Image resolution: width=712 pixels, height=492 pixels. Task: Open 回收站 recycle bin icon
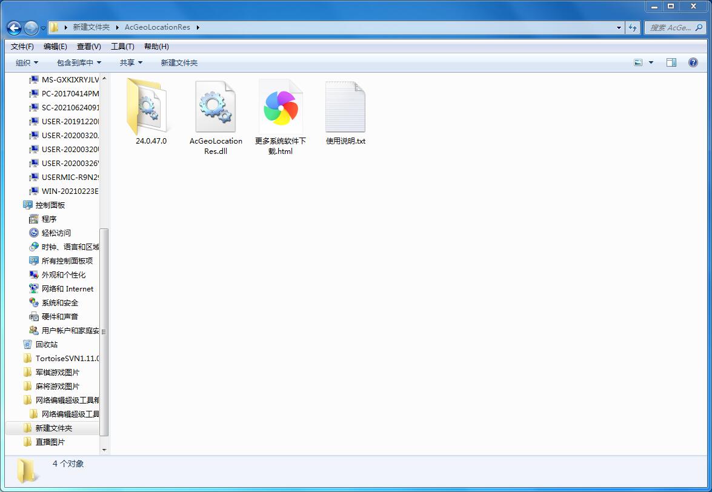click(28, 345)
